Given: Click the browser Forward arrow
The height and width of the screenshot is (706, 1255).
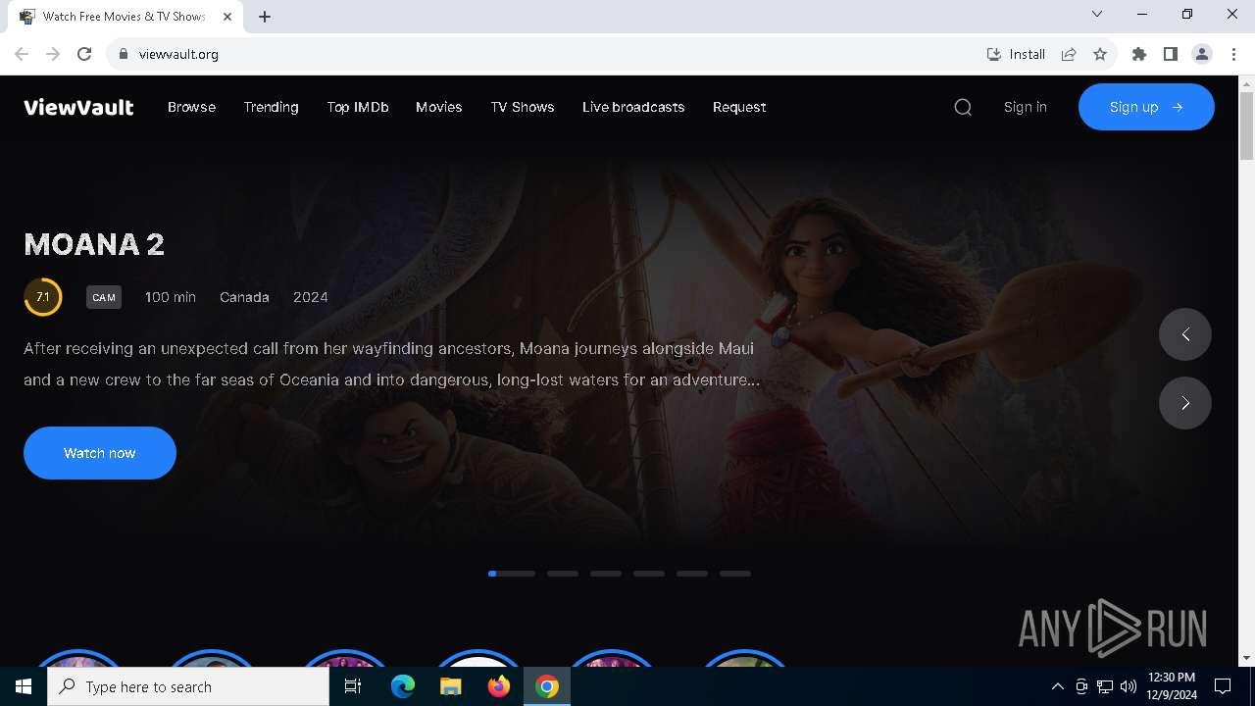Looking at the screenshot, I should pyautogui.click(x=53, y=54).
